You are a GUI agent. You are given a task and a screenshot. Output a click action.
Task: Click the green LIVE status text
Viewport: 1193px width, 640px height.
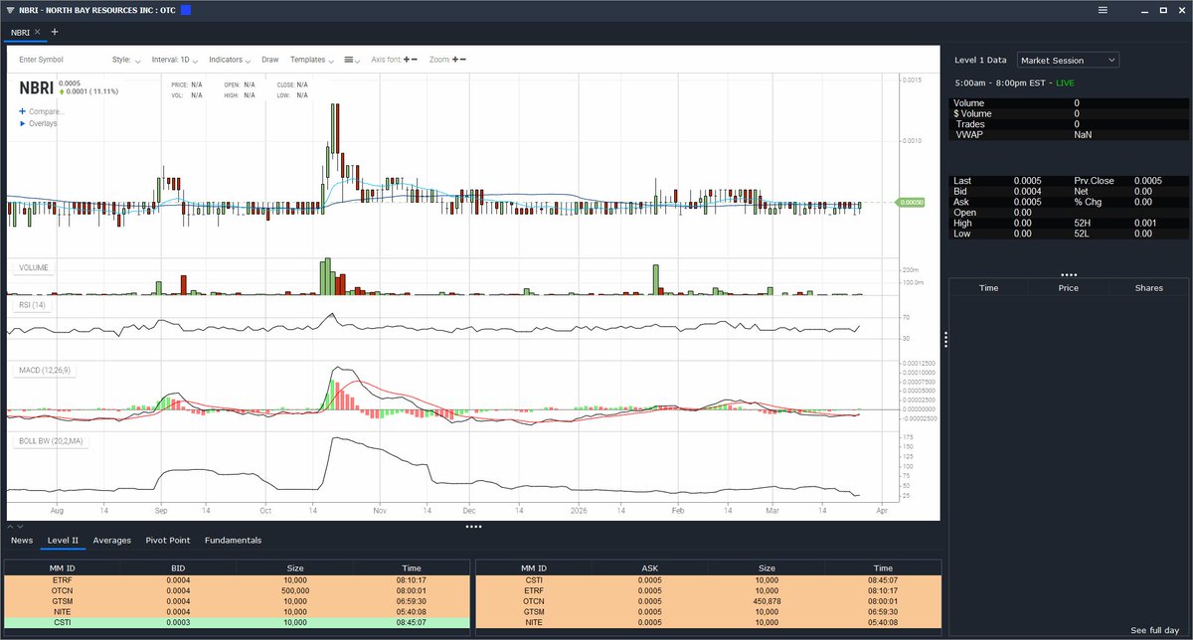click(x=1064, y=83)
